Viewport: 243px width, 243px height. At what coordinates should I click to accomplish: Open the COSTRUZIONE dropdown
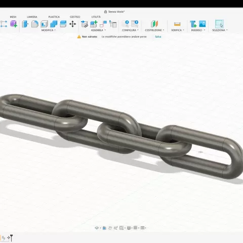[x=154, y=30]
